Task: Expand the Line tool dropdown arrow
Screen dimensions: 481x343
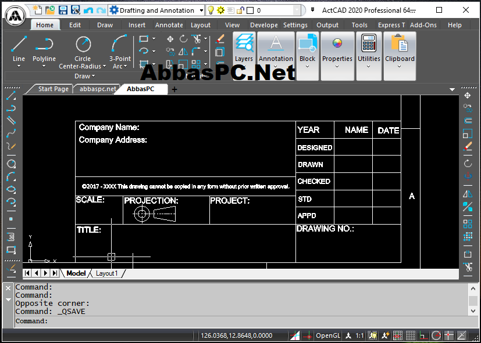Action: click(19, 66)
